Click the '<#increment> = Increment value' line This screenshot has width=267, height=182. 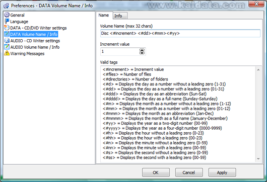point(133,69)
